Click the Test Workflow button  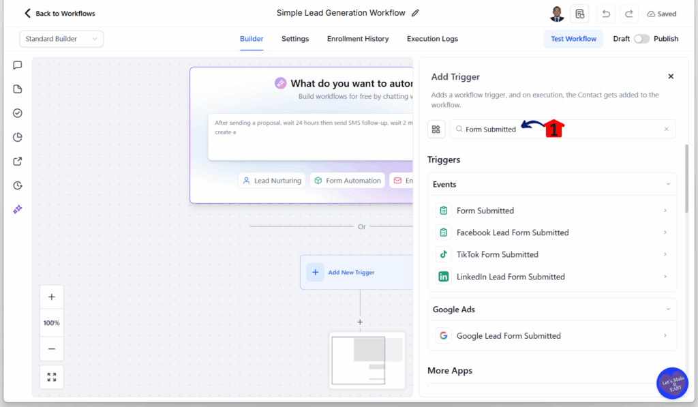tap(573, 39)
